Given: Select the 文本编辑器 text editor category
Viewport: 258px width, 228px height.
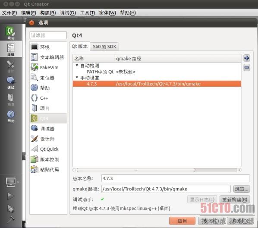Looking at the screenshot, I should 48,57.
